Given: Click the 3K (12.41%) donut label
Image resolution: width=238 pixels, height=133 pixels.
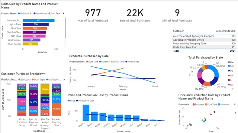Looking at the screenshot, I should [199, 88].
